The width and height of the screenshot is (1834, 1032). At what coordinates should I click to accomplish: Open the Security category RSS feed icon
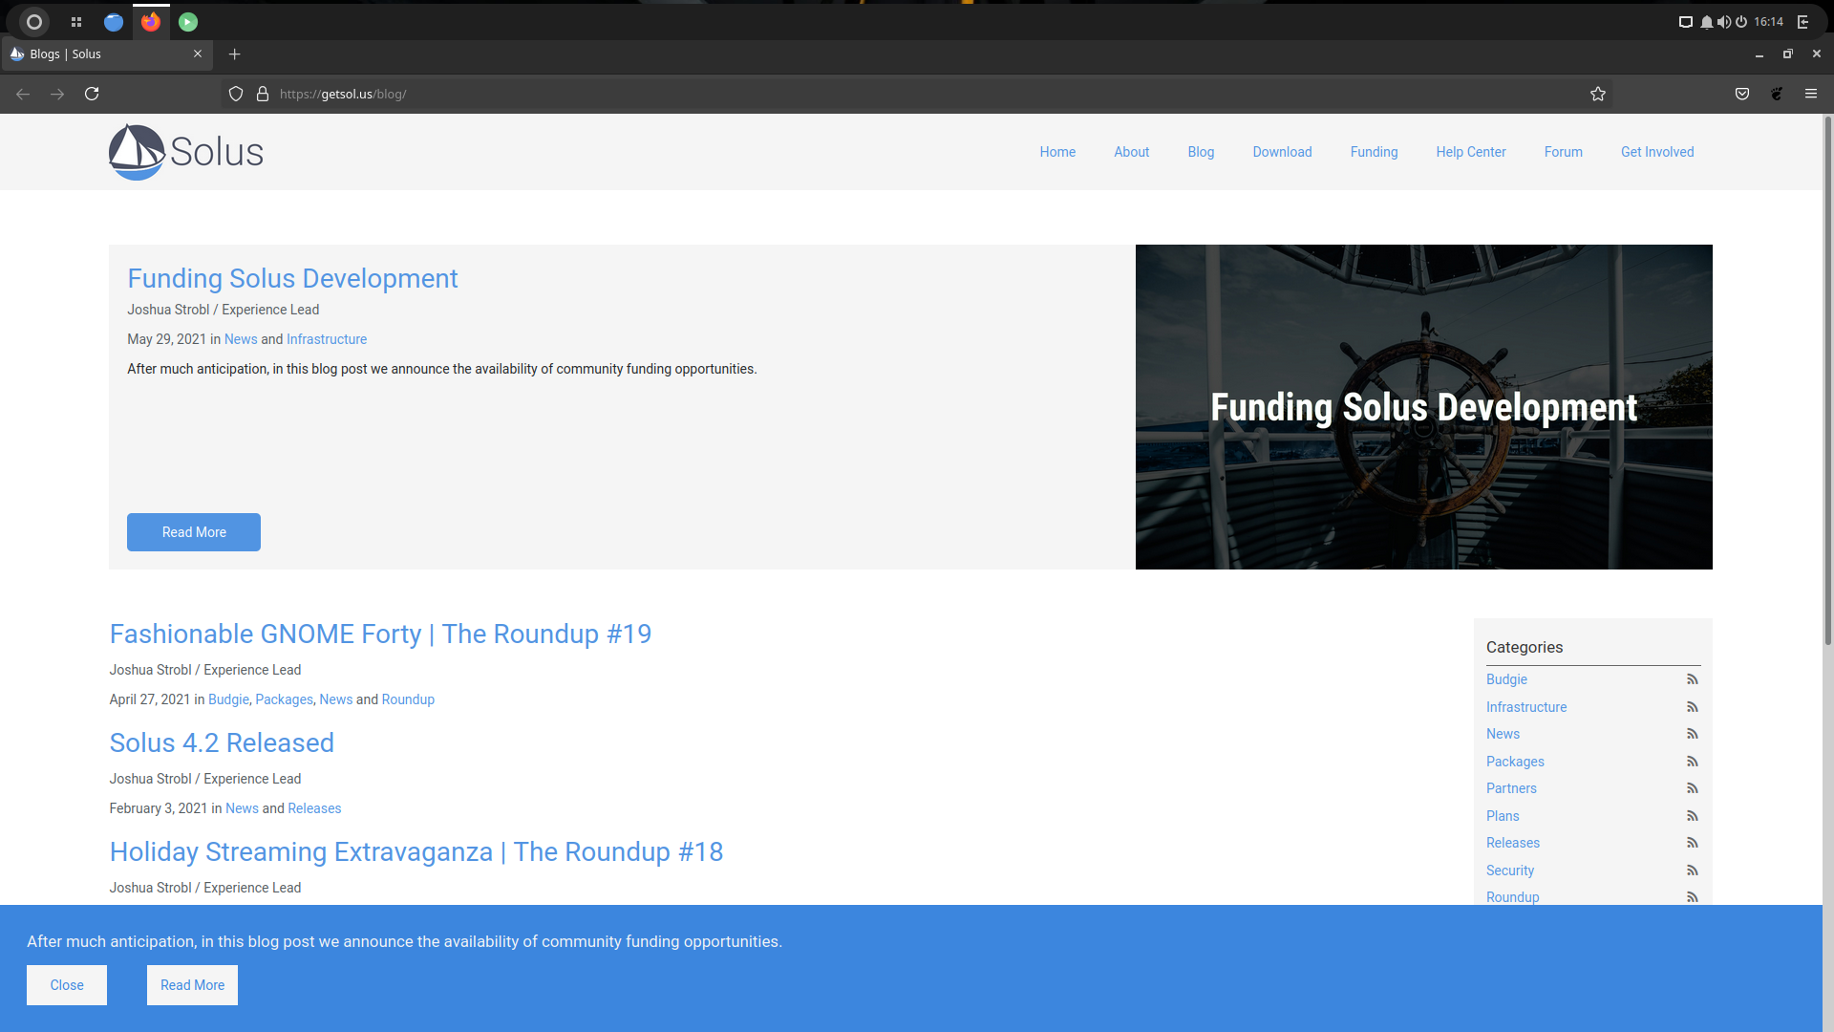1692,871
